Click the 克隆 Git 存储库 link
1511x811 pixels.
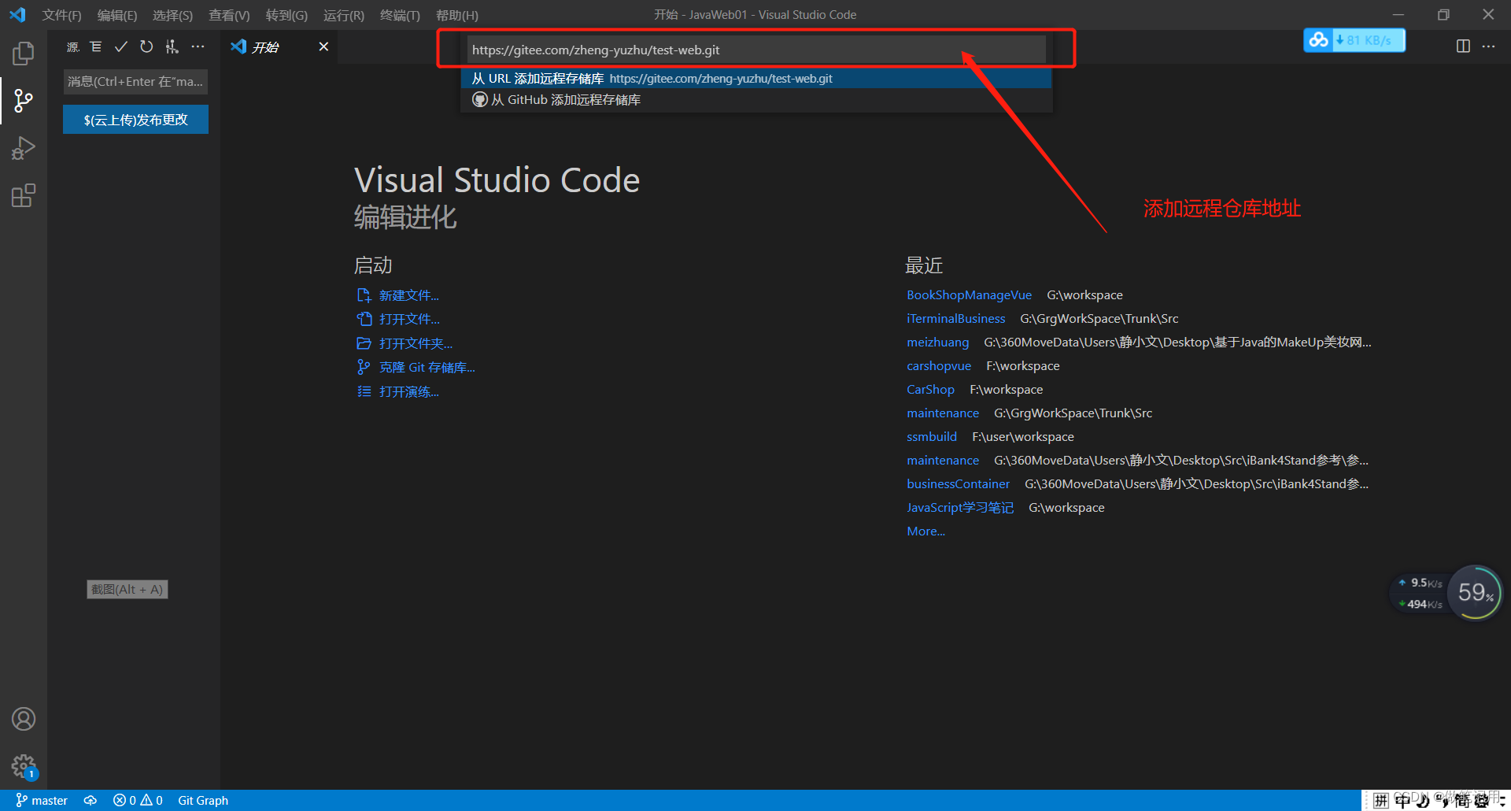(427, 368)
